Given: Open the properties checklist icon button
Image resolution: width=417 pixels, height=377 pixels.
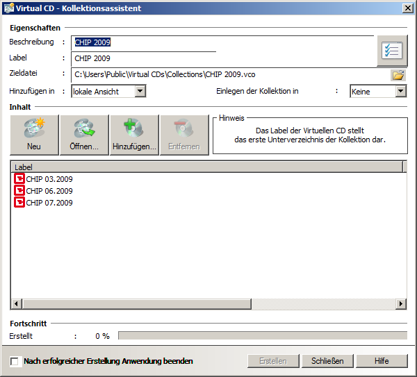Looking at the screenshot, I should pyautogui.click(x=392, y=51).
